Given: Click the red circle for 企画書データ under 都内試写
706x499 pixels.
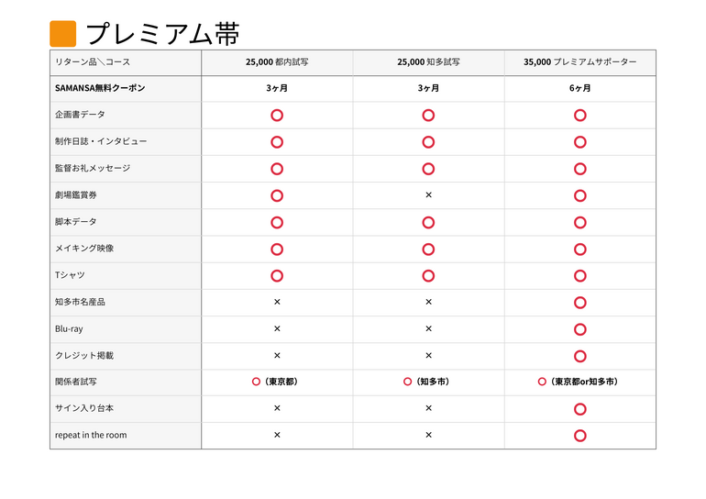Looking at the screenshot, I should point(277,116).
